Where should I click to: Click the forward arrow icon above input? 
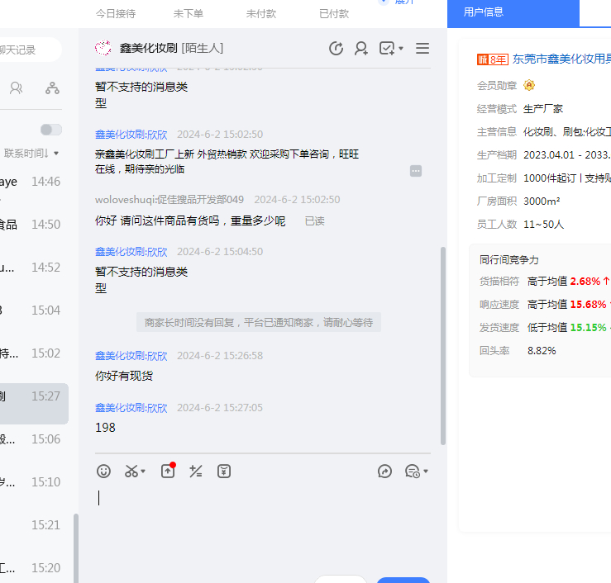[384, 471]
